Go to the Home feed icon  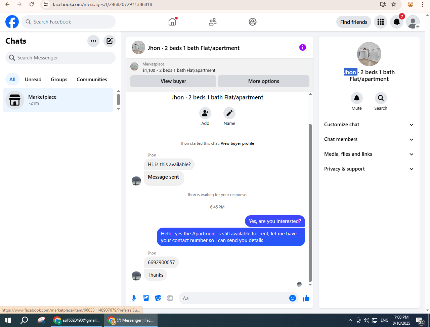coord(172,22)
